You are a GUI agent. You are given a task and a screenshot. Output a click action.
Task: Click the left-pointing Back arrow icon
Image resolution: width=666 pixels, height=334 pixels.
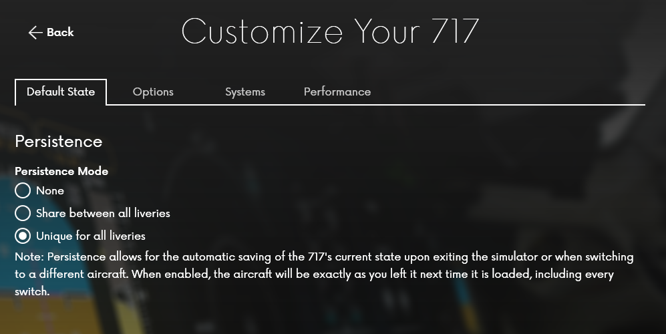[x=35, y=32]
